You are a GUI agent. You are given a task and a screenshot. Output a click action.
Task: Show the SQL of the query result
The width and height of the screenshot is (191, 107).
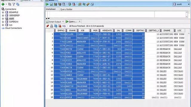click(64, 26)
